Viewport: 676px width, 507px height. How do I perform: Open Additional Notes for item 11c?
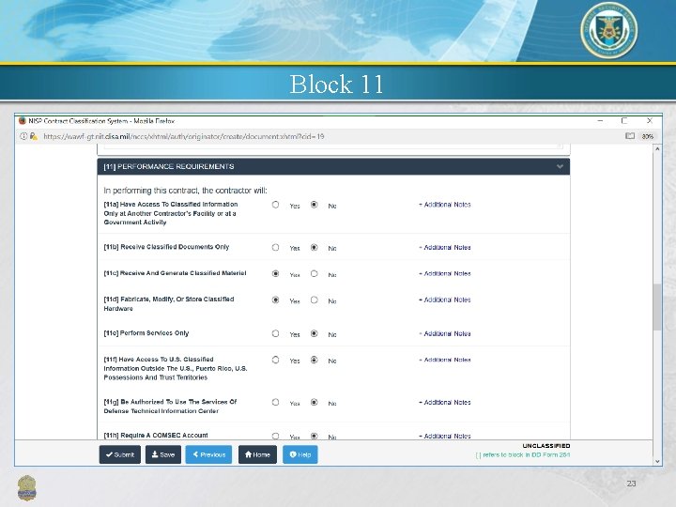[x=444, y=274]
